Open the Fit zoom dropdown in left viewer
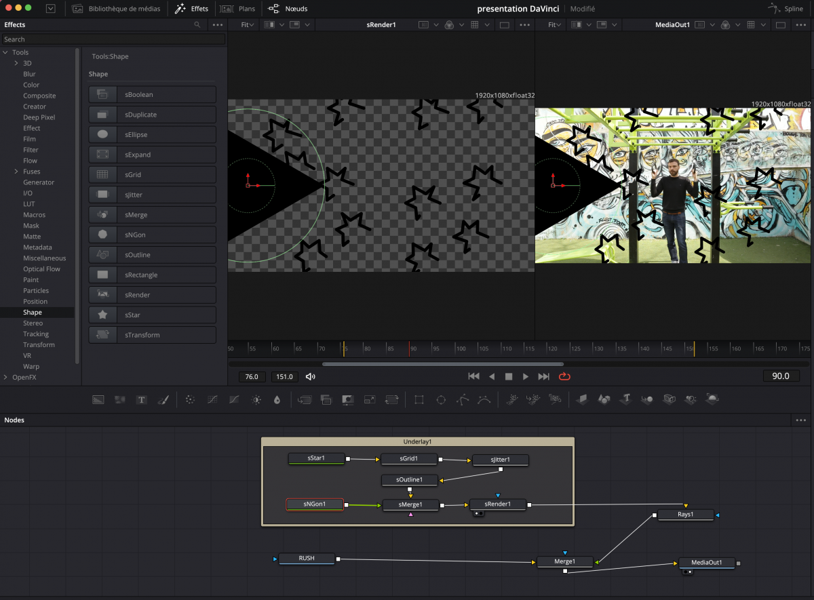 pos(248,25)
